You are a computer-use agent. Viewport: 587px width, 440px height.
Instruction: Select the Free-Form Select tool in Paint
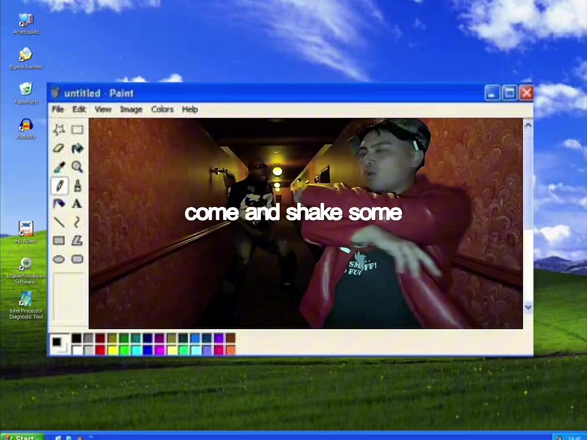point(59,130)
